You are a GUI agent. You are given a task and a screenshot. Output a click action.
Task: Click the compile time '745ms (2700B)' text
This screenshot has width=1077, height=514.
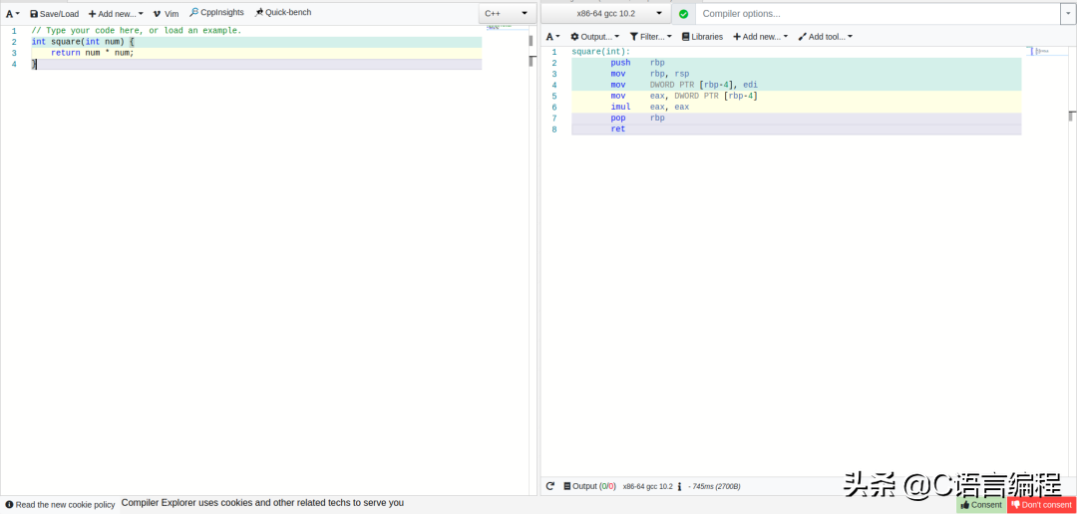[x=714, y=486]
